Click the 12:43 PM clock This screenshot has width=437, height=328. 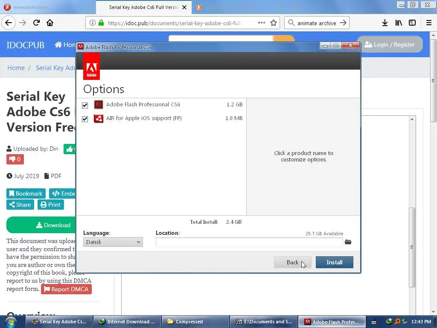pyautogui.click(x=421, y=322)
